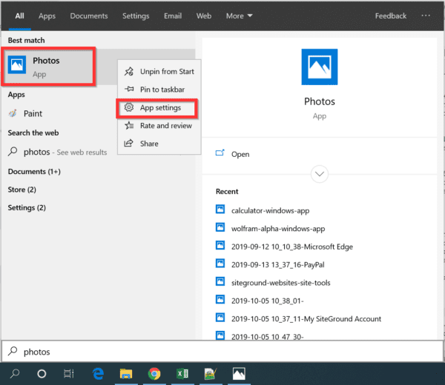445x385 pixels.
Task: Switch to the Email filter tab
Action: pyautogui.click(x=173, y=16)
